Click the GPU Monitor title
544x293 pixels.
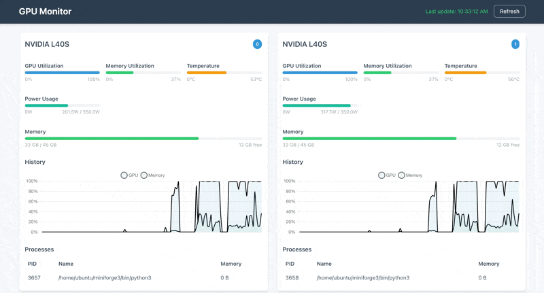point(45,12)
